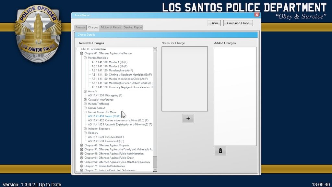Expand the Robbery charge category
The height and width of the screenshot is (187, 332).
pos(85,133)
